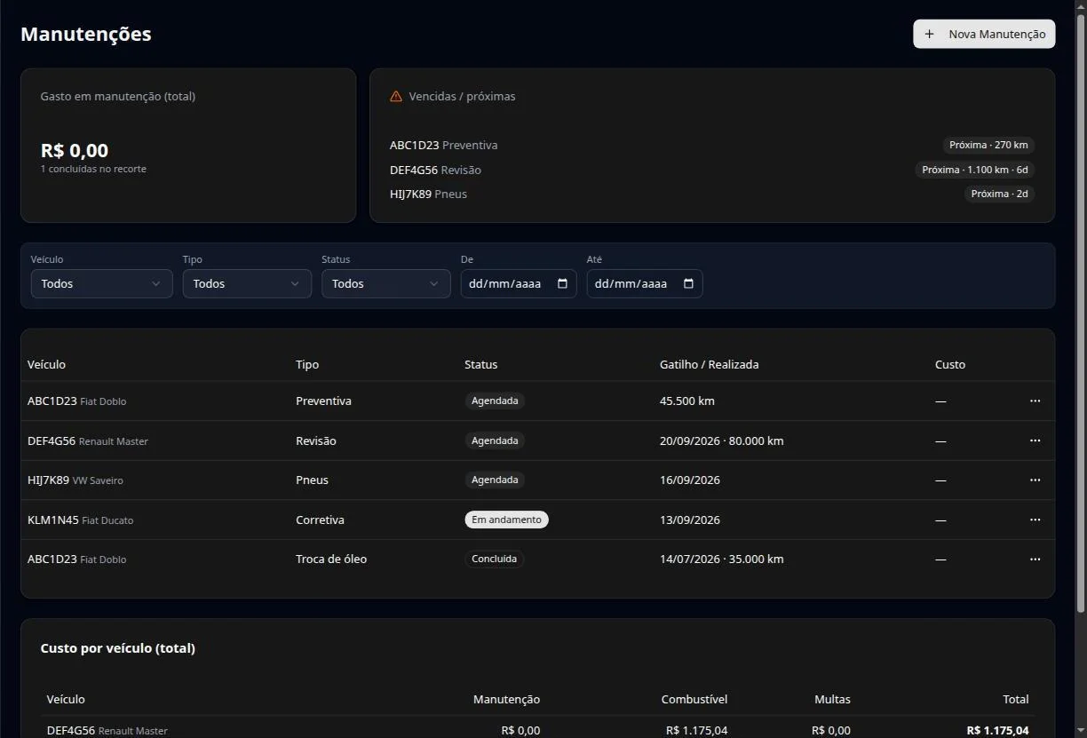Click the Custo column header
The width and height of the screenshot is (1087, 738).
[x=950, y=364]
